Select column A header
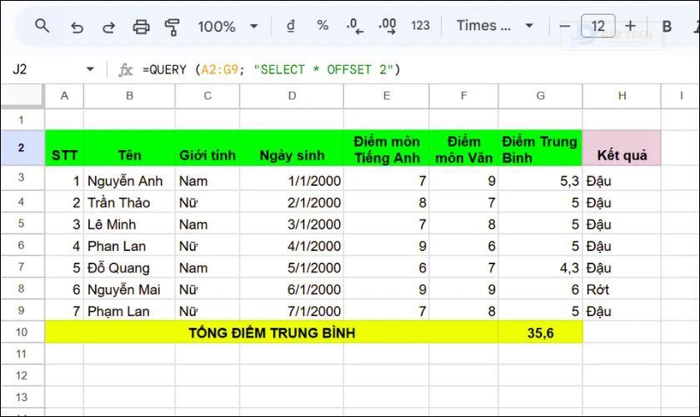700x417 pixels. (64, 96)
